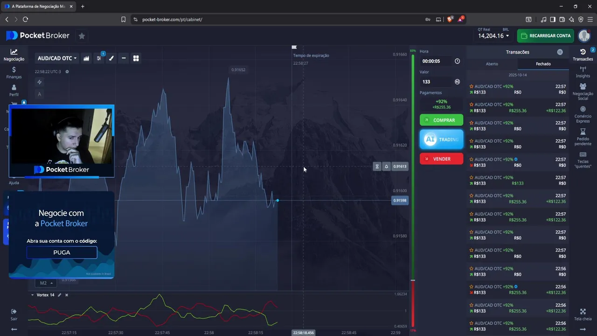Open the Perfil user section

click(14, 90)
